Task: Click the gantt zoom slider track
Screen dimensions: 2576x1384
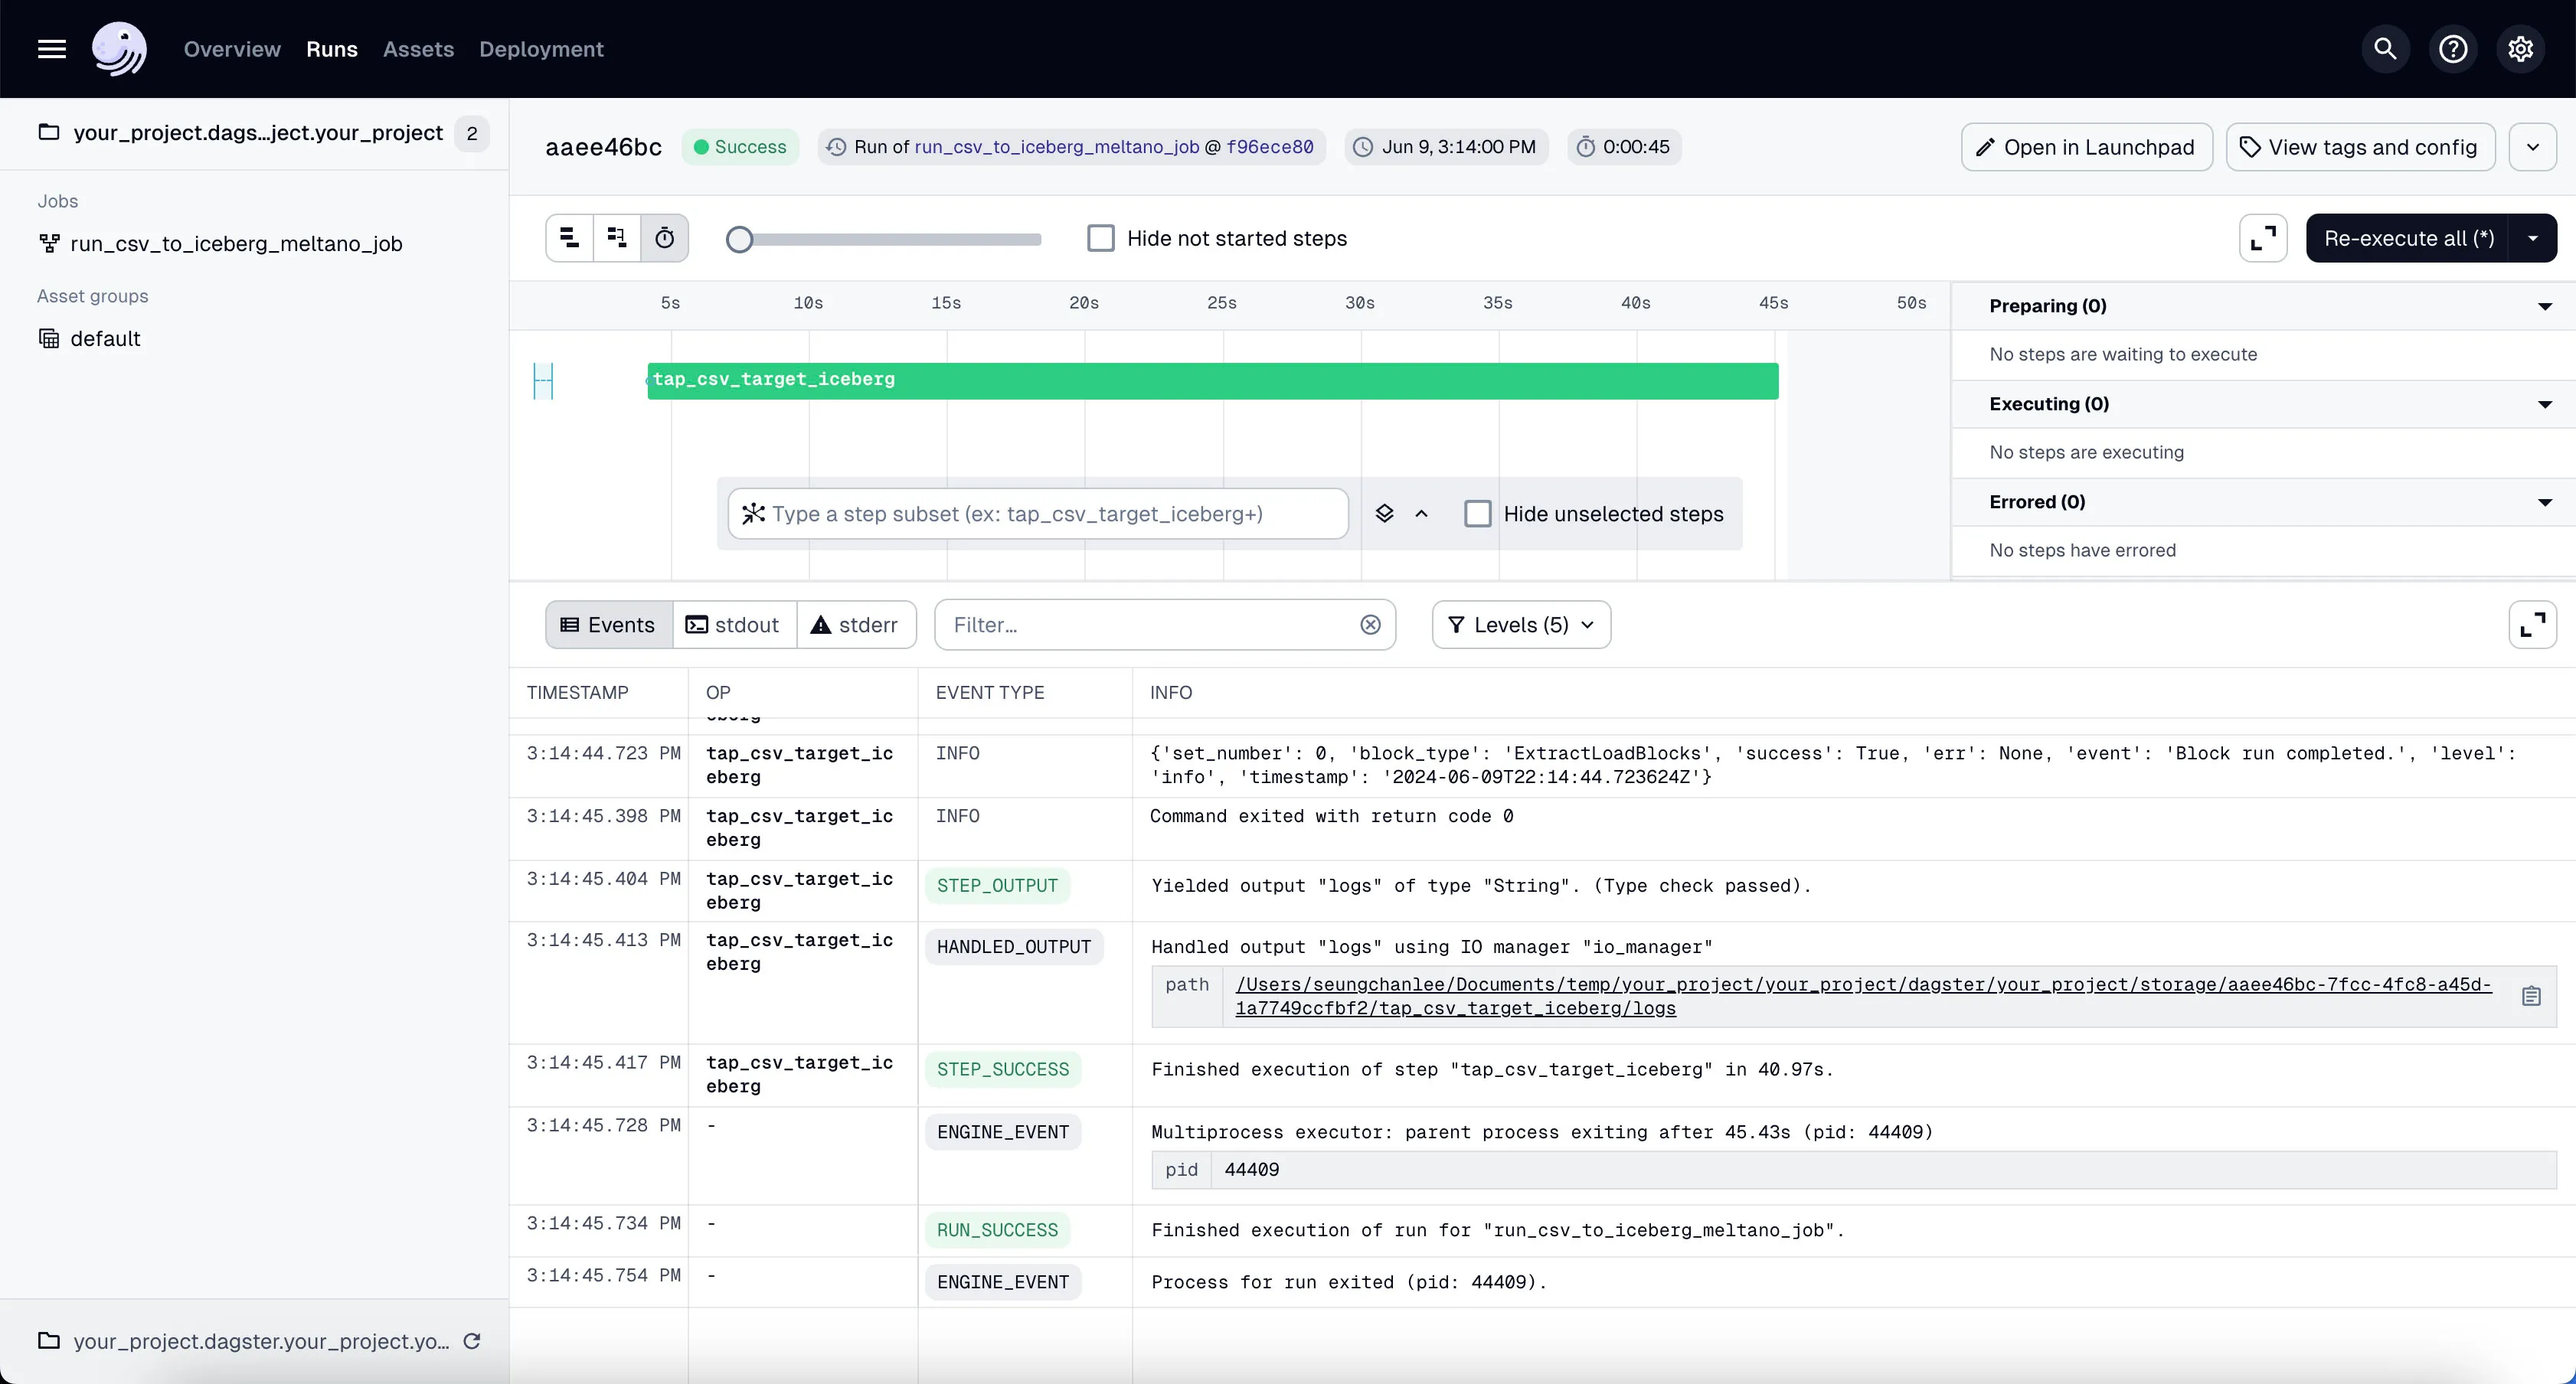Action: [890, 239]
